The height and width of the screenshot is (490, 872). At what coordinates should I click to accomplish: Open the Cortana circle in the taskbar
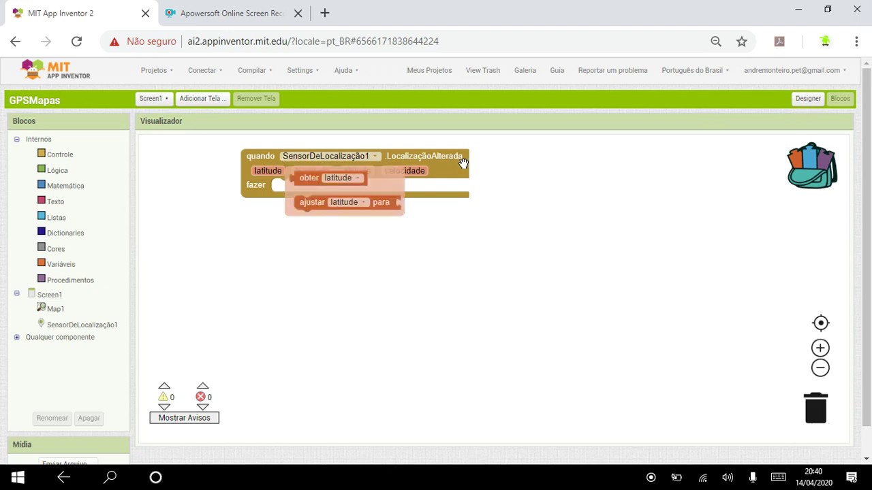[x=155, y=477]
